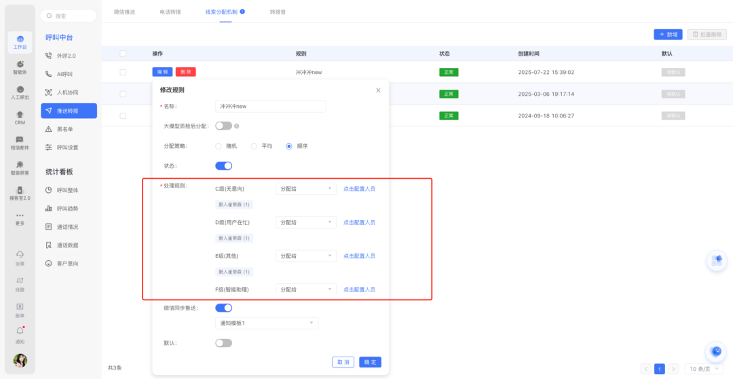This screenshot has width=733, height=379.
Task: Open 短信邮件 messaging sidebar icon
Action: 20,143
